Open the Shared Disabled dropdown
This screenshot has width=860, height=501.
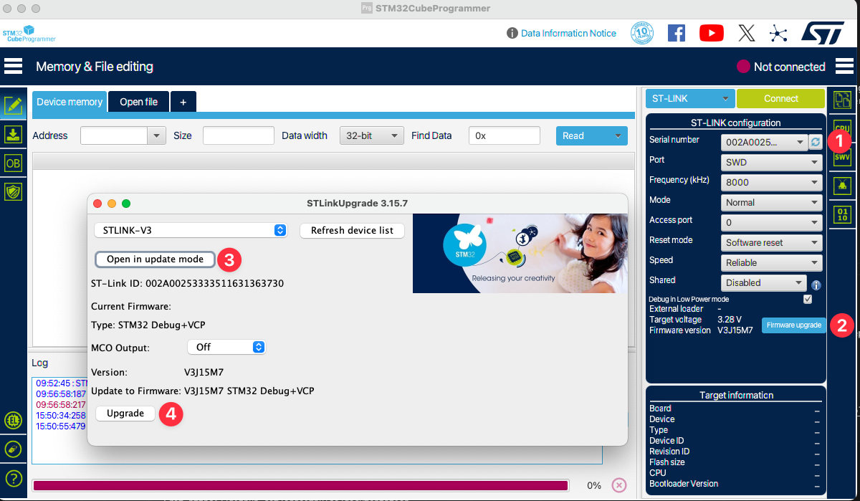(x=764, y=282)
